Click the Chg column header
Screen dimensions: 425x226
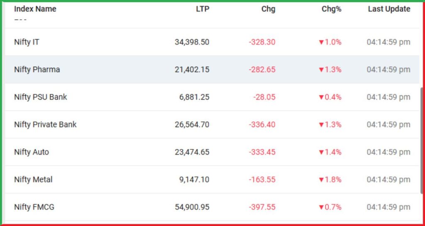coord(269,9)
